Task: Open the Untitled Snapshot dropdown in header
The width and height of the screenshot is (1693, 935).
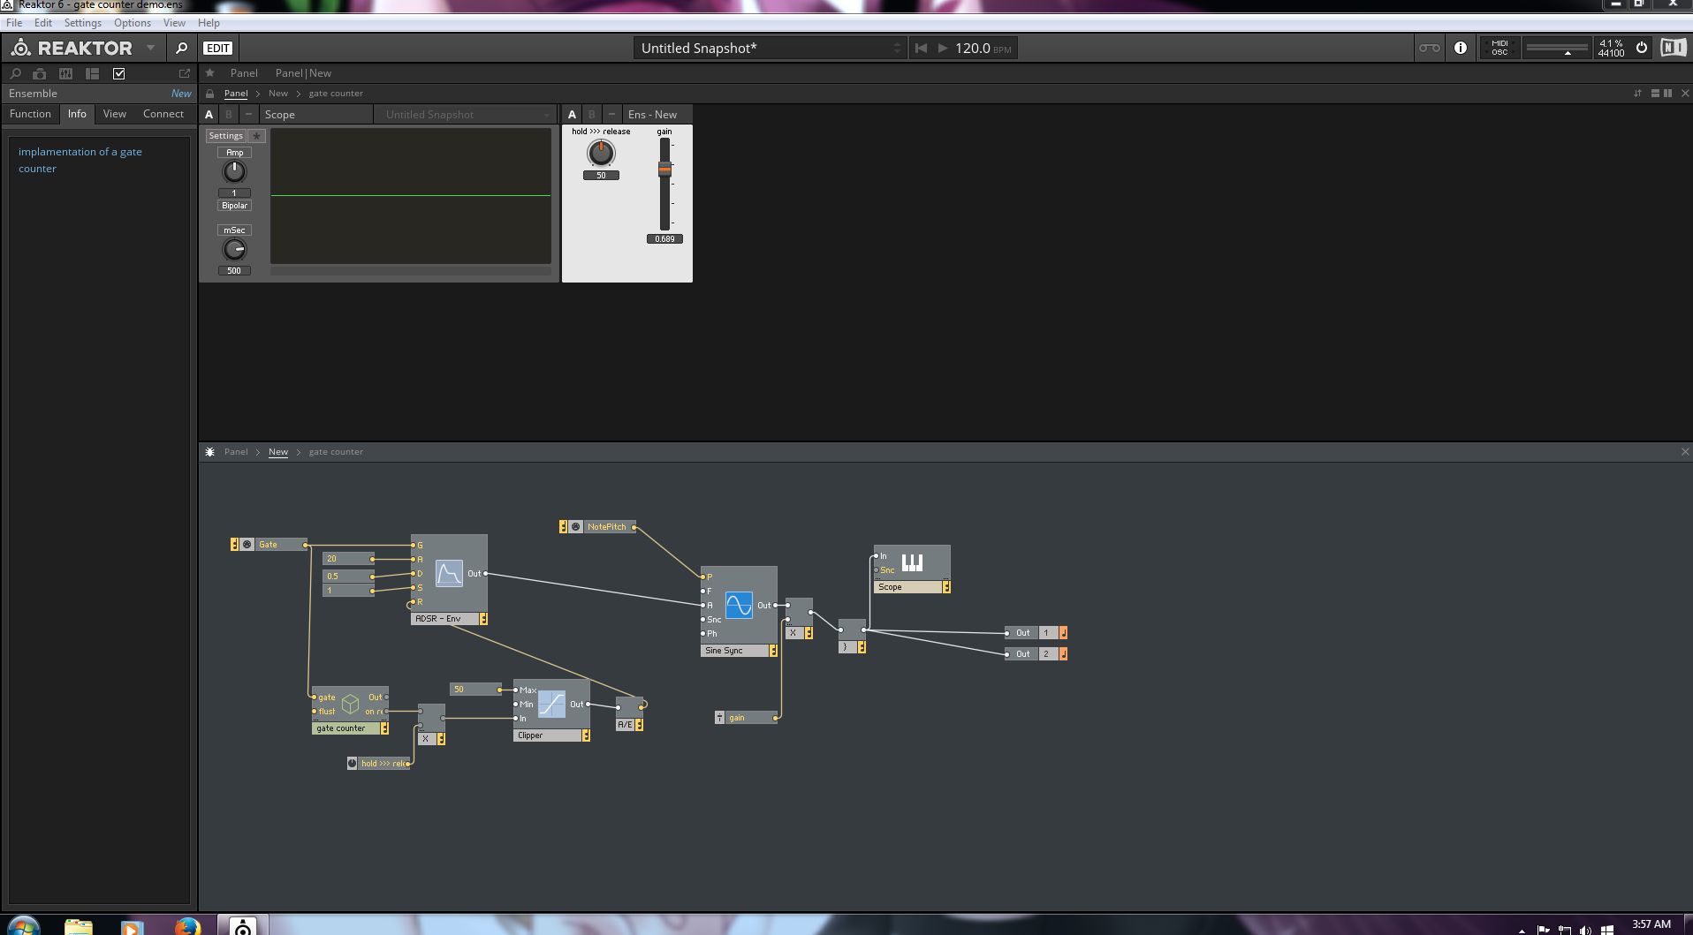Action: (x=770, y=49)
